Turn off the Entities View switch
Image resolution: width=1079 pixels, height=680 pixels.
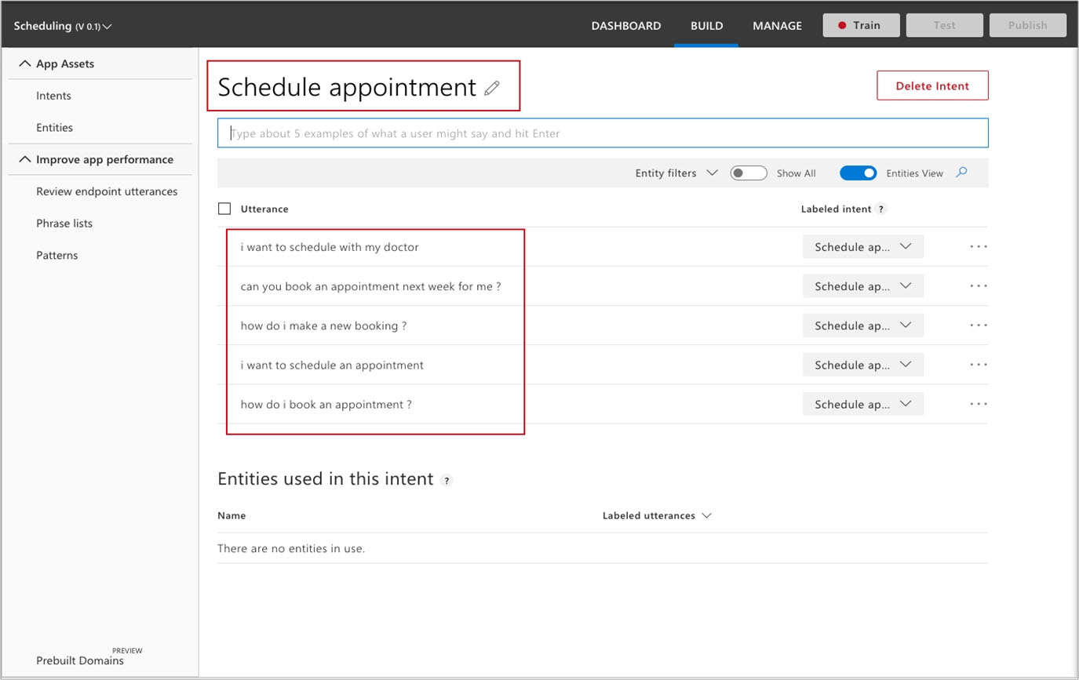(x=858, y=173)
